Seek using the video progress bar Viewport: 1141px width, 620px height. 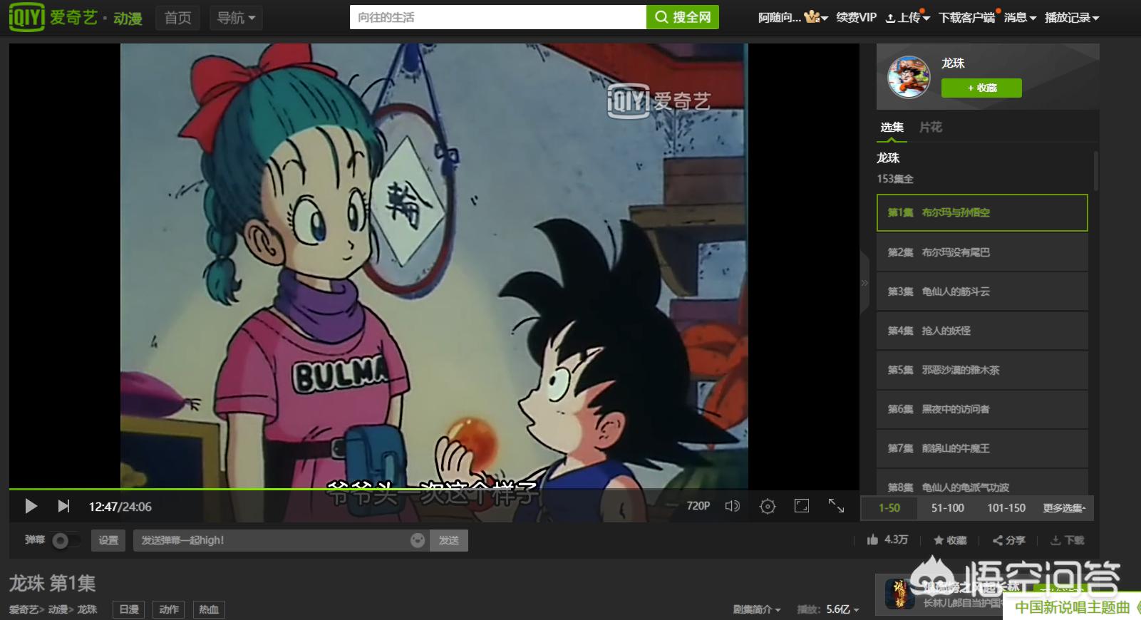[x=433, y=489]
